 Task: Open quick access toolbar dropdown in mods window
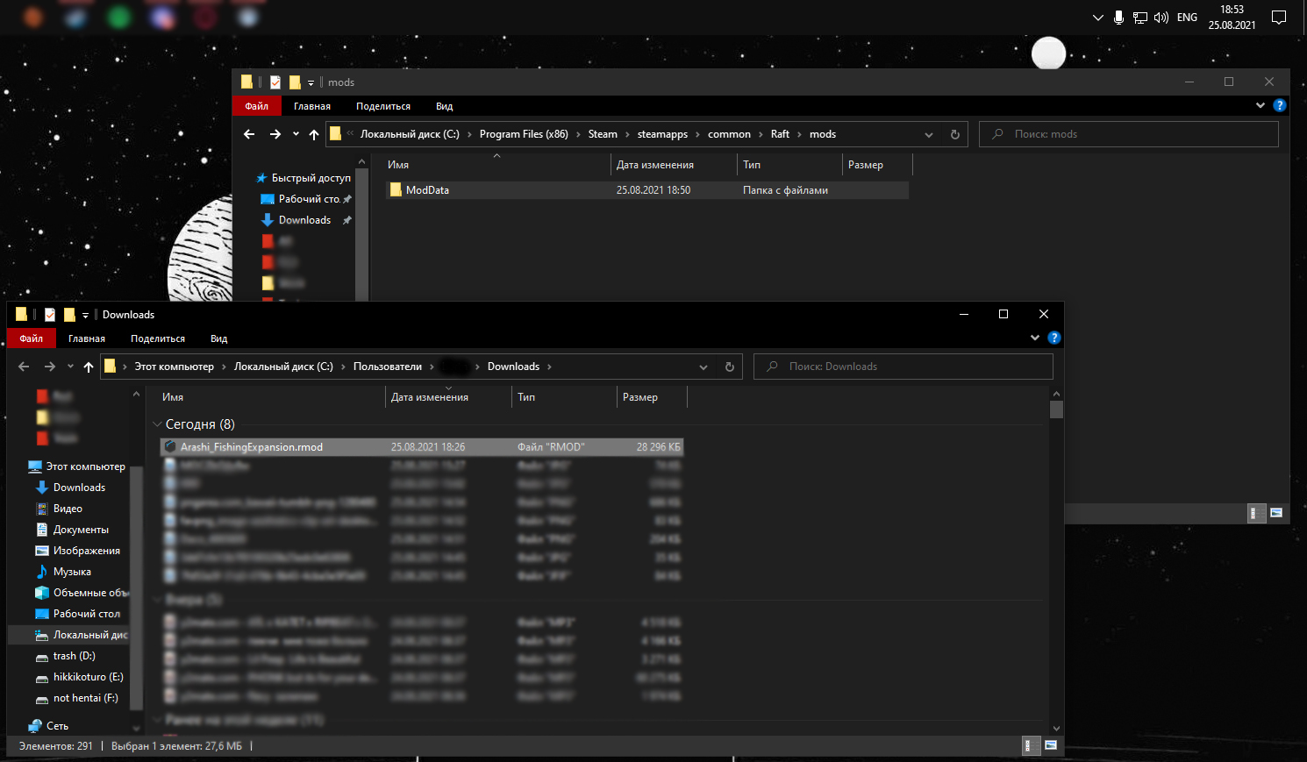point(311,82)
